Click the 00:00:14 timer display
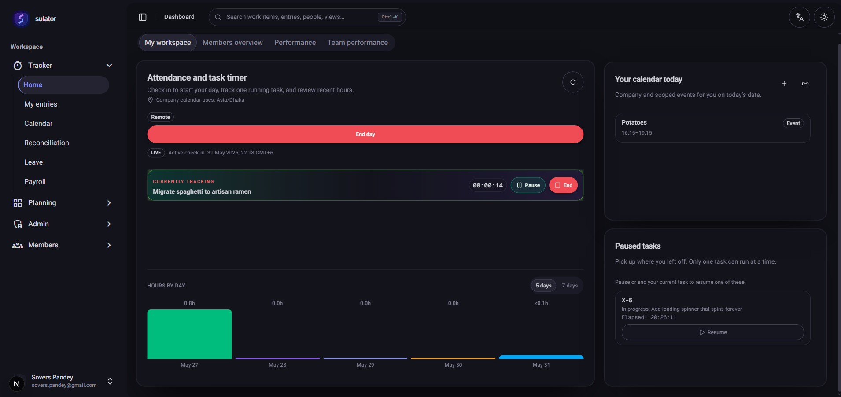 click(487, 185)
